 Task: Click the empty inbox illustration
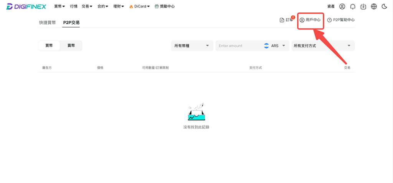click(x=196, y=111)
